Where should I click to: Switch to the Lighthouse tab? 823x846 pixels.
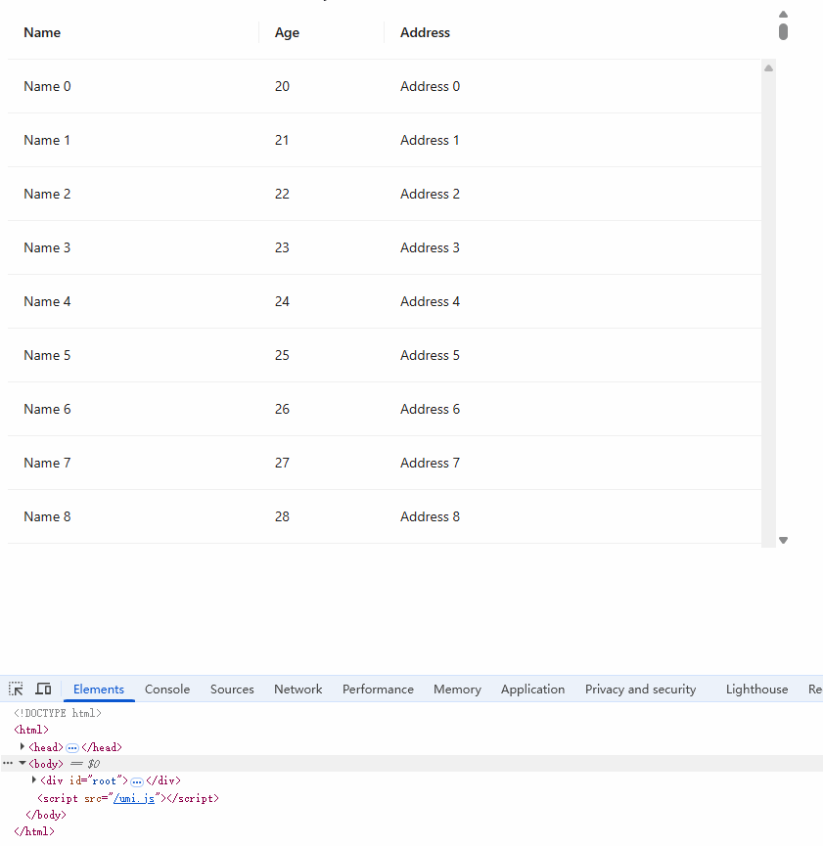(x=756, y=689)
